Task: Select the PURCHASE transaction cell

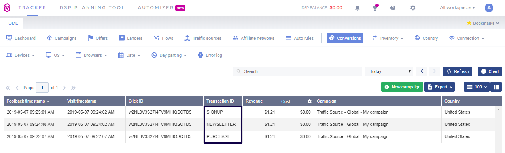Action: (223, 136)
